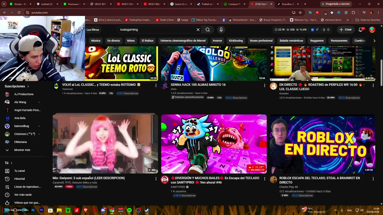Viewport: 383px width, 215px height.
Task: Open options for SANTYPRO live stream
Action: click(x=265, y=179)
